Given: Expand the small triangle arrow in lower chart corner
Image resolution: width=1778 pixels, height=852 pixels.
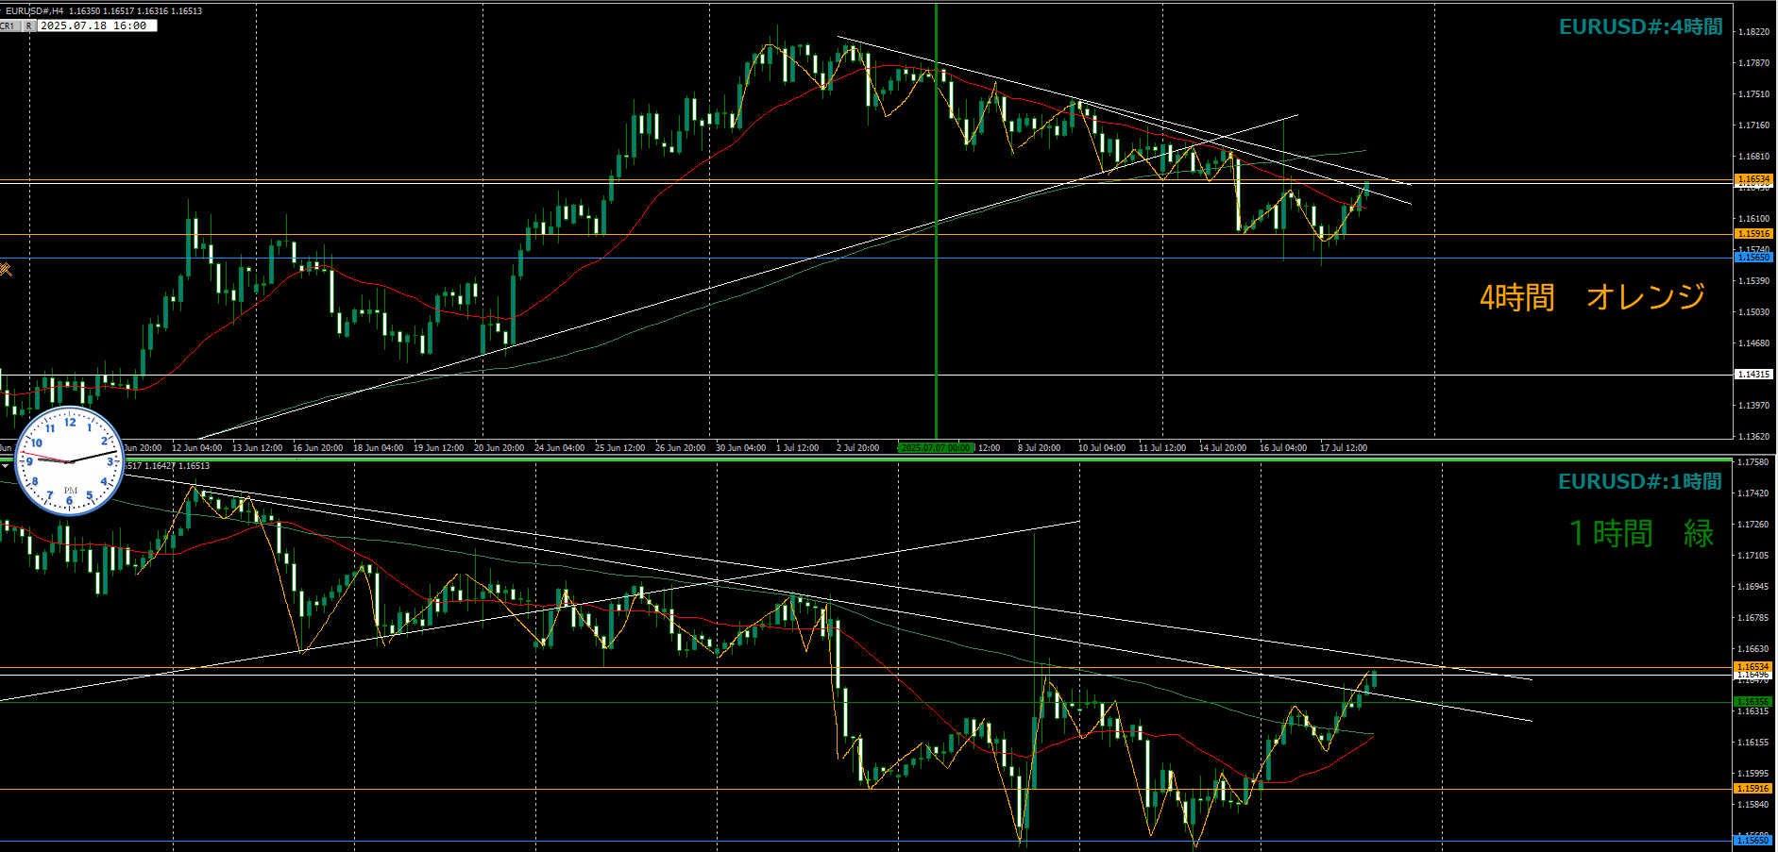Looking at the screenshot, I should point(5,466).
